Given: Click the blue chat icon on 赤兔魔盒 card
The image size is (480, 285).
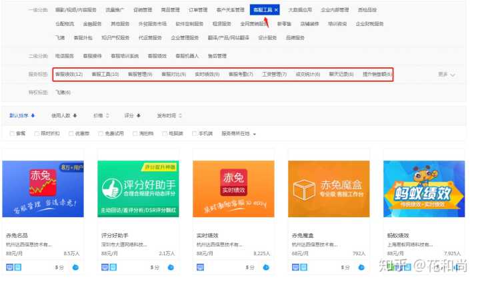Looking at the screenshot, I should coord(361,267).
